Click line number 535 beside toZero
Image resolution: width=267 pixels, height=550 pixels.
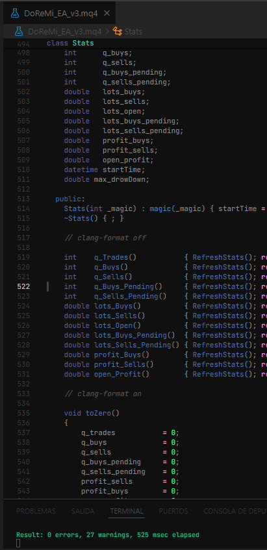23,413
